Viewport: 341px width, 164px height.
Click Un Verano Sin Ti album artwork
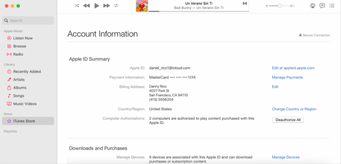click(142, 6)
